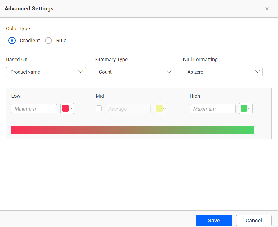Image resolution: width=278 pixels, height=227 pixels.
Task: Cancel the advanced settings
Action: point(254,220)
